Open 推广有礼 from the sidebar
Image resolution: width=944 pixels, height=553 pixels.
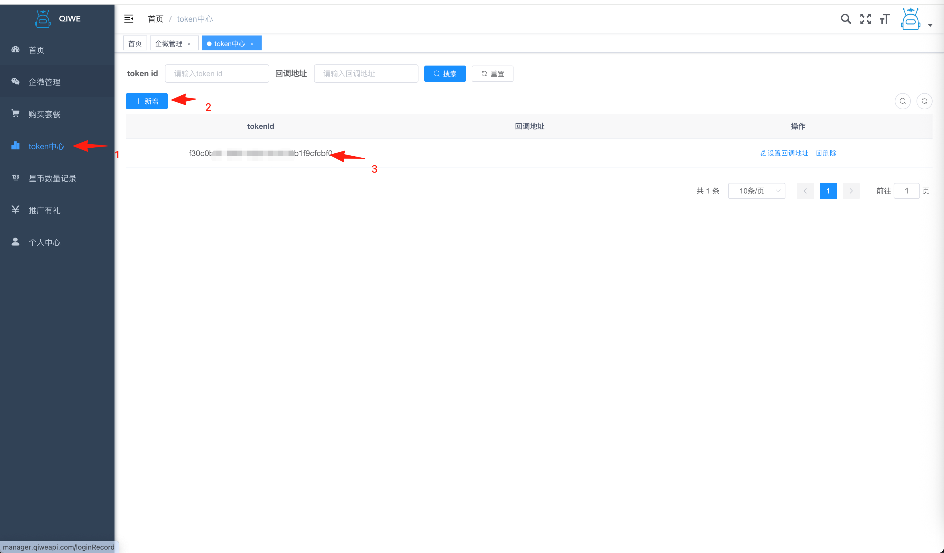pos(44,211)
